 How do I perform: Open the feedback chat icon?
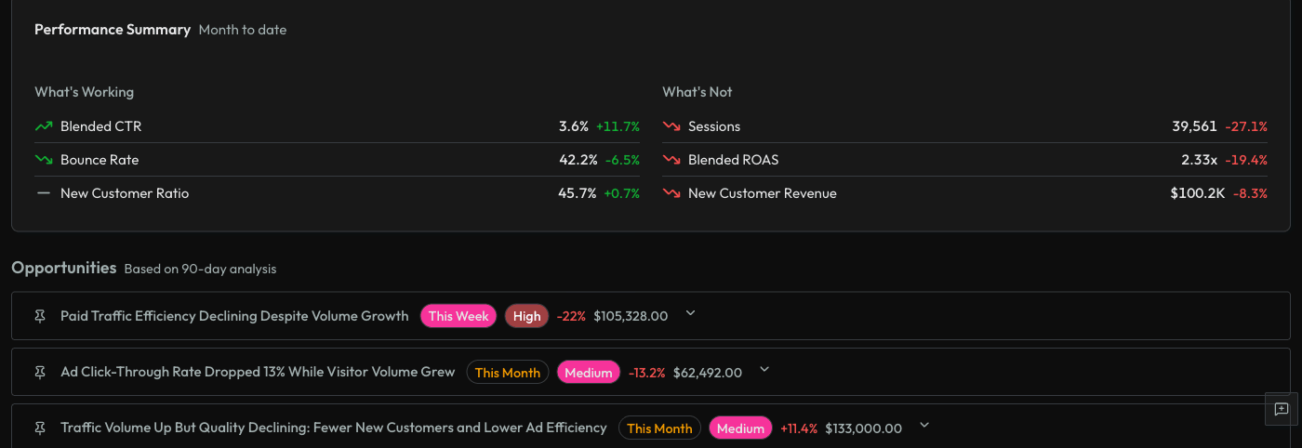[x=1282, y=409]
